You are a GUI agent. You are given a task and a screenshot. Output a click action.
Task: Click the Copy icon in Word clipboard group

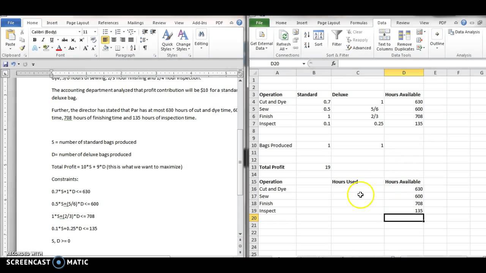[22, 40]
